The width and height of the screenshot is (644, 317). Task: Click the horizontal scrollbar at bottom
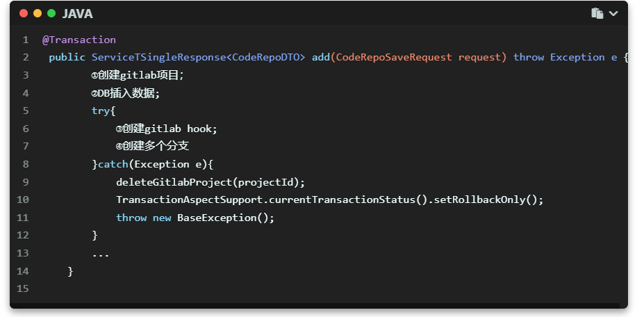click(x=315, y=305)
